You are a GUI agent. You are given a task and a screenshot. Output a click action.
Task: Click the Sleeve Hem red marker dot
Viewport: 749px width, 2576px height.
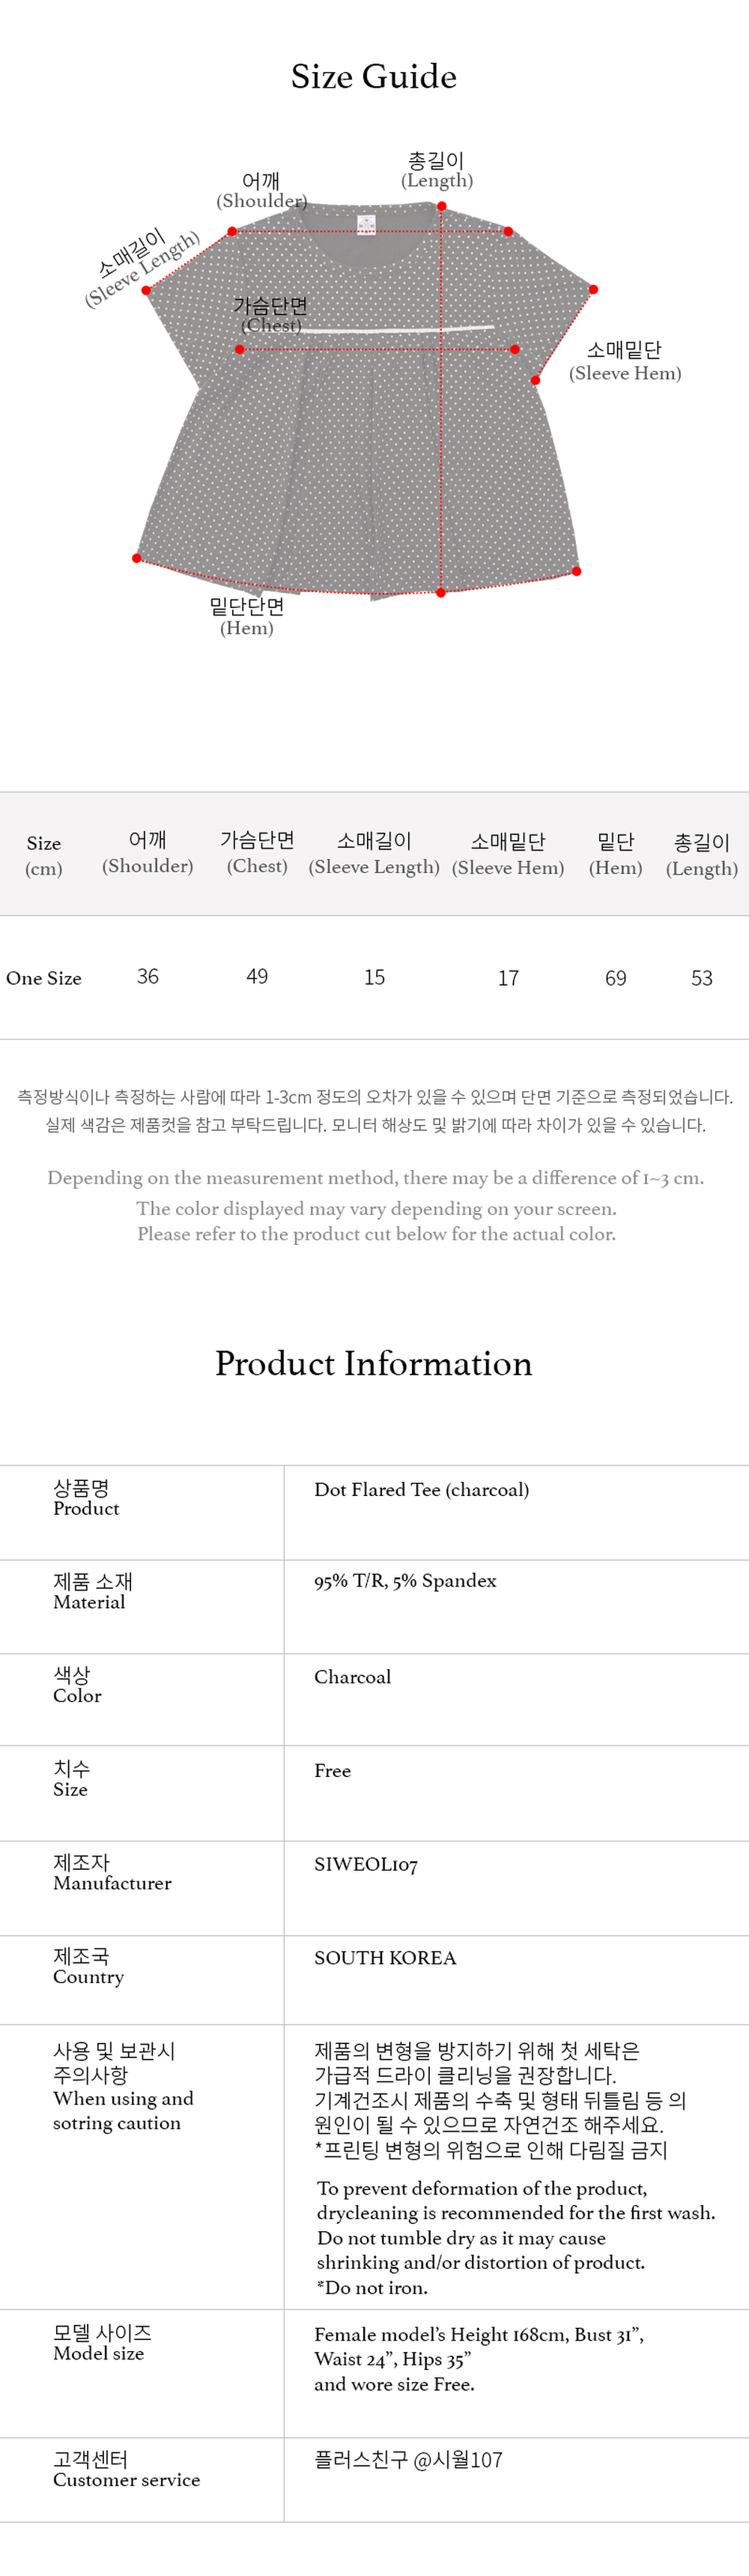(536, 380)
